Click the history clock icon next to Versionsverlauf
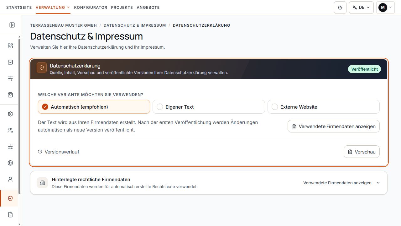Screen dimensions: 401x226 click(x=40, y=152)
